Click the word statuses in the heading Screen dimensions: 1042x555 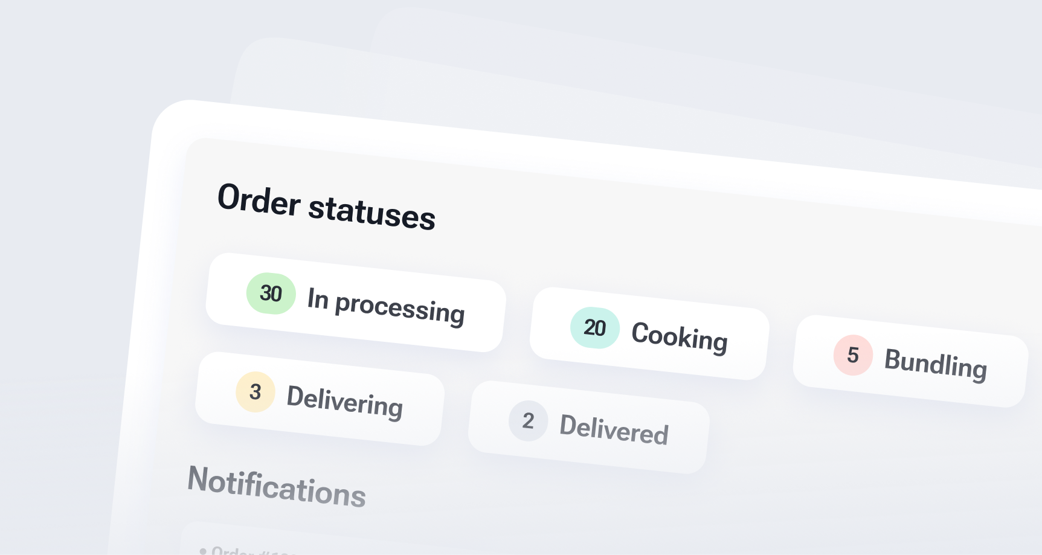[x=371, y=211]
